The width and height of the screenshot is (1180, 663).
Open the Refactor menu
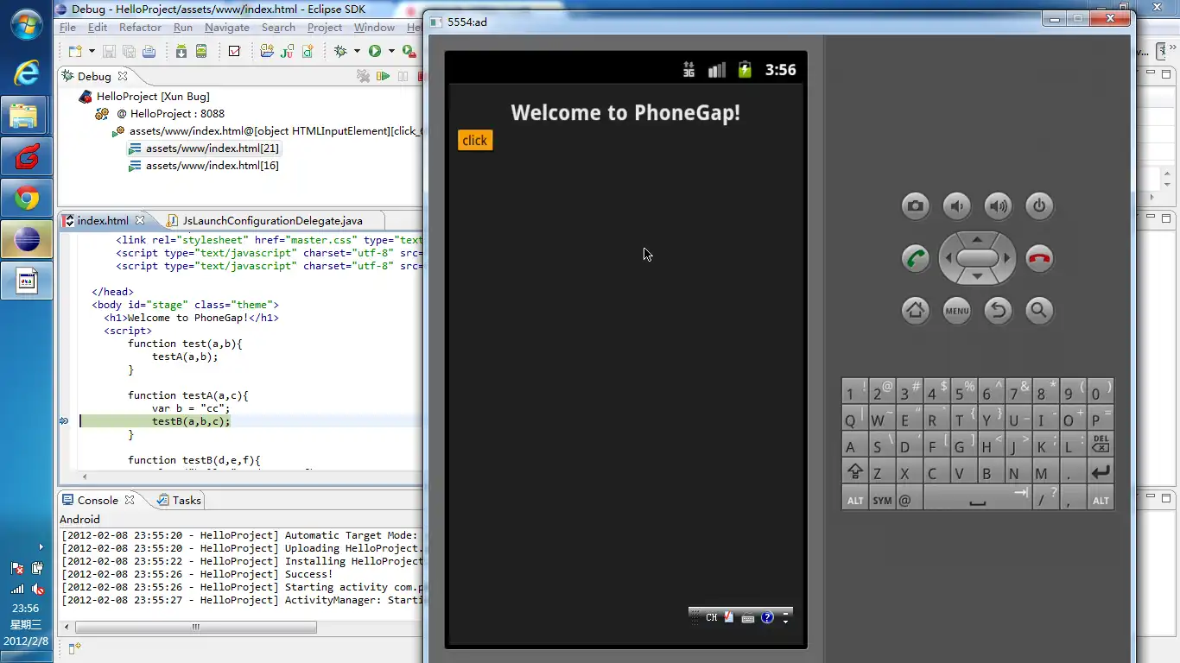(140, 28)
